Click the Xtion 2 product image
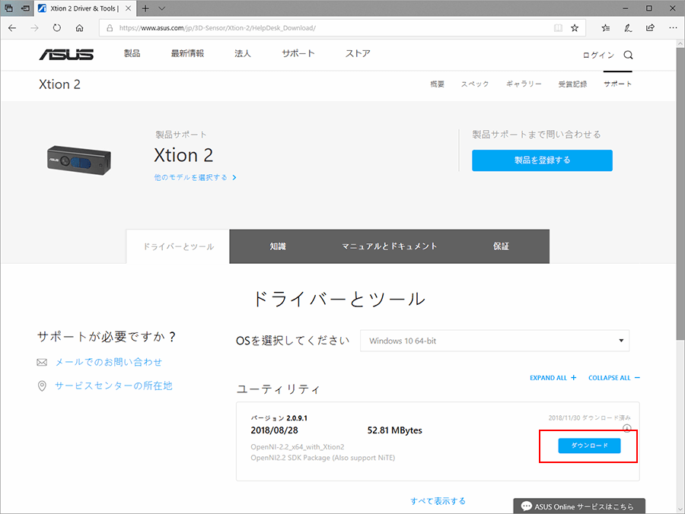The height and width of the screenshot is (514, 685). pyautogui.click(x=79, y=160)
